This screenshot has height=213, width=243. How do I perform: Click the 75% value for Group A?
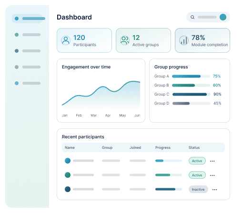[x=217, y=76]
